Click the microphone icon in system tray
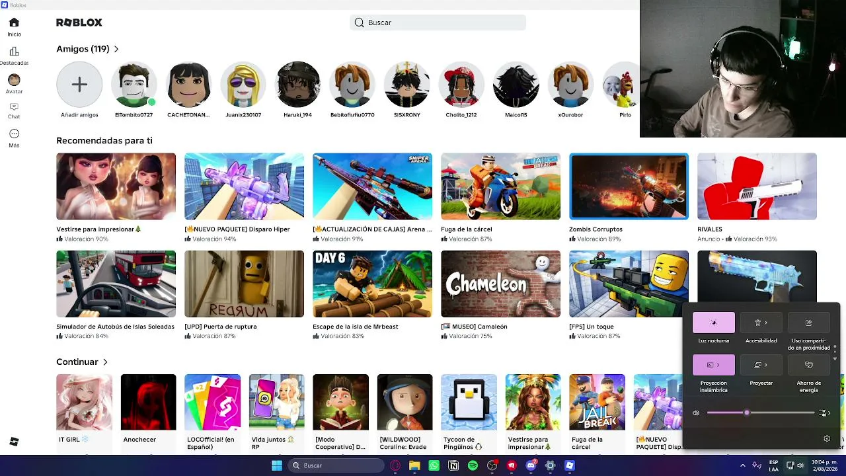The image size is (846, 476). click(757, 465)
